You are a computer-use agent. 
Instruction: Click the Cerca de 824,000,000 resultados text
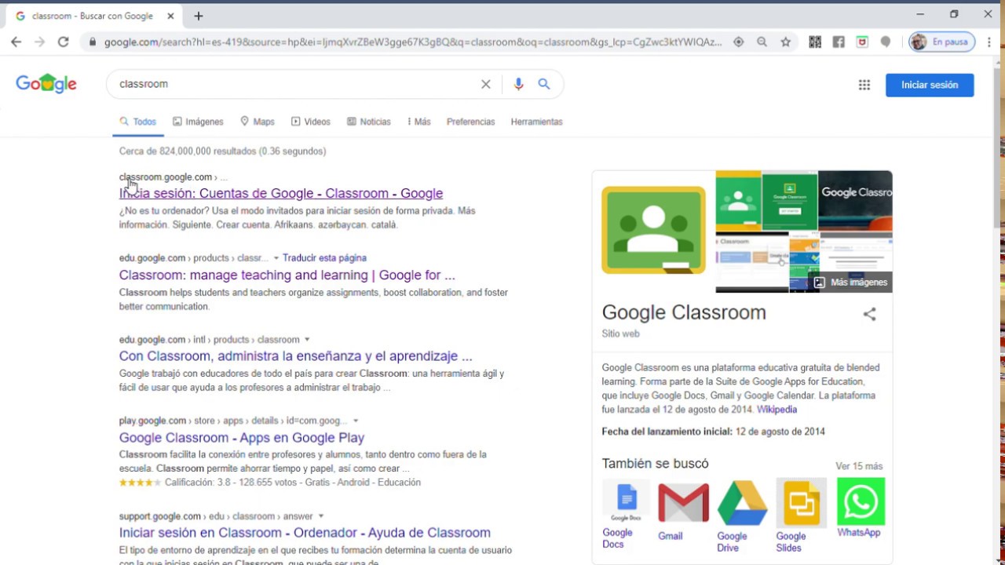click(222, 151)
